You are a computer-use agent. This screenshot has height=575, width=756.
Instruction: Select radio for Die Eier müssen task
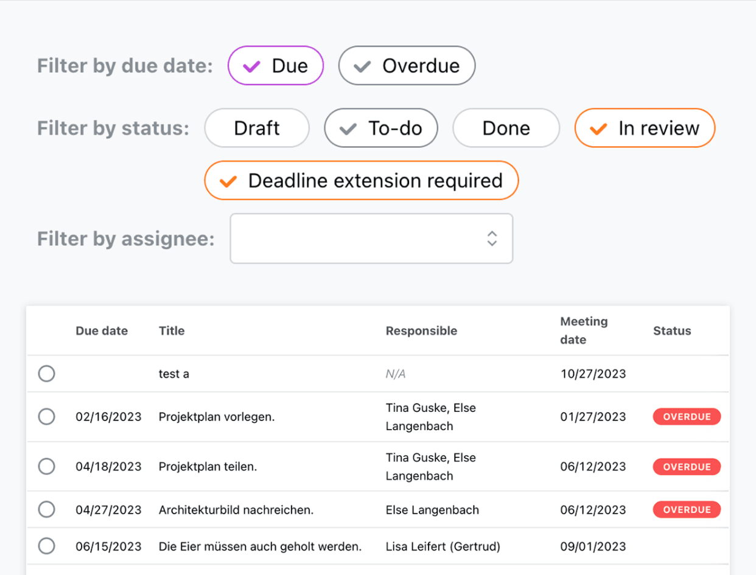(x=47, y=546)
